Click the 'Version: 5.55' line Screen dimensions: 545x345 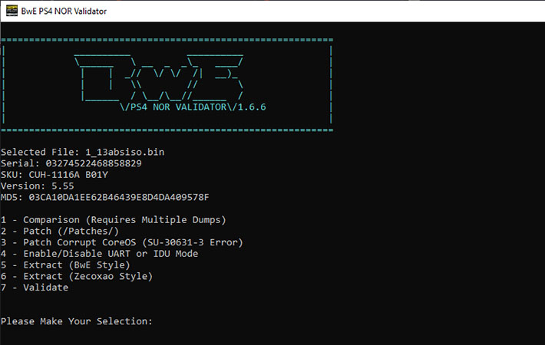pyautogui.click(x=38, y=186)
